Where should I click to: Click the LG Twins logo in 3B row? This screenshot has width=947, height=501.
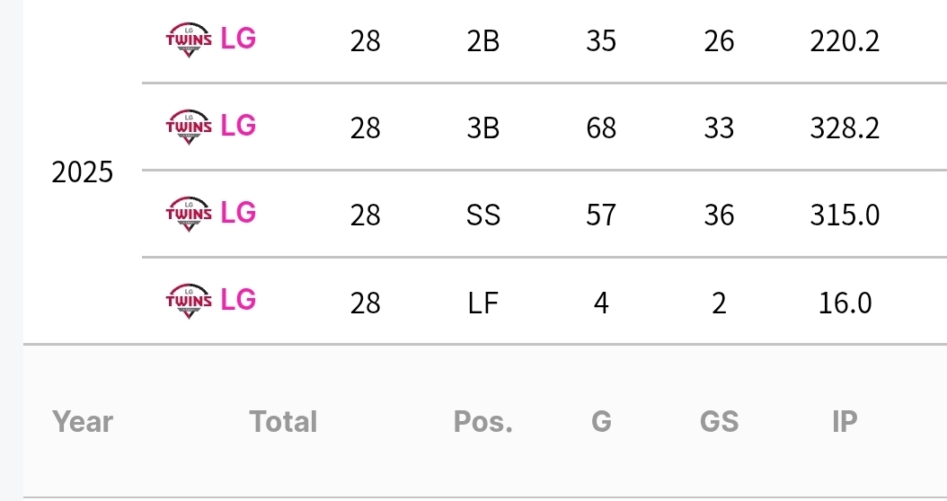(189, 127)
